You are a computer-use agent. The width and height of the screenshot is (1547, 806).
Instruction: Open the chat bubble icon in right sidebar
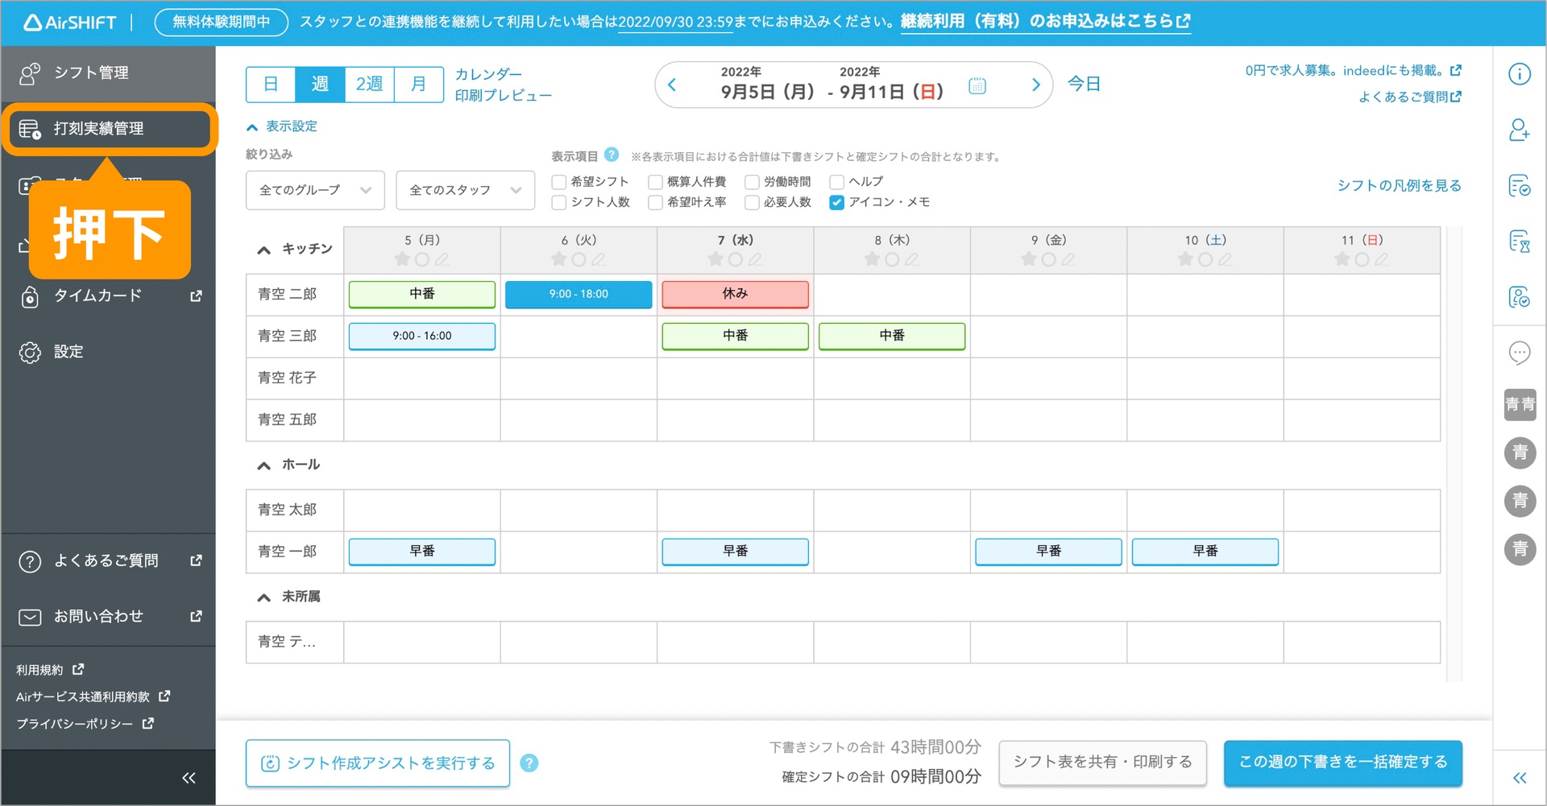1519,353
